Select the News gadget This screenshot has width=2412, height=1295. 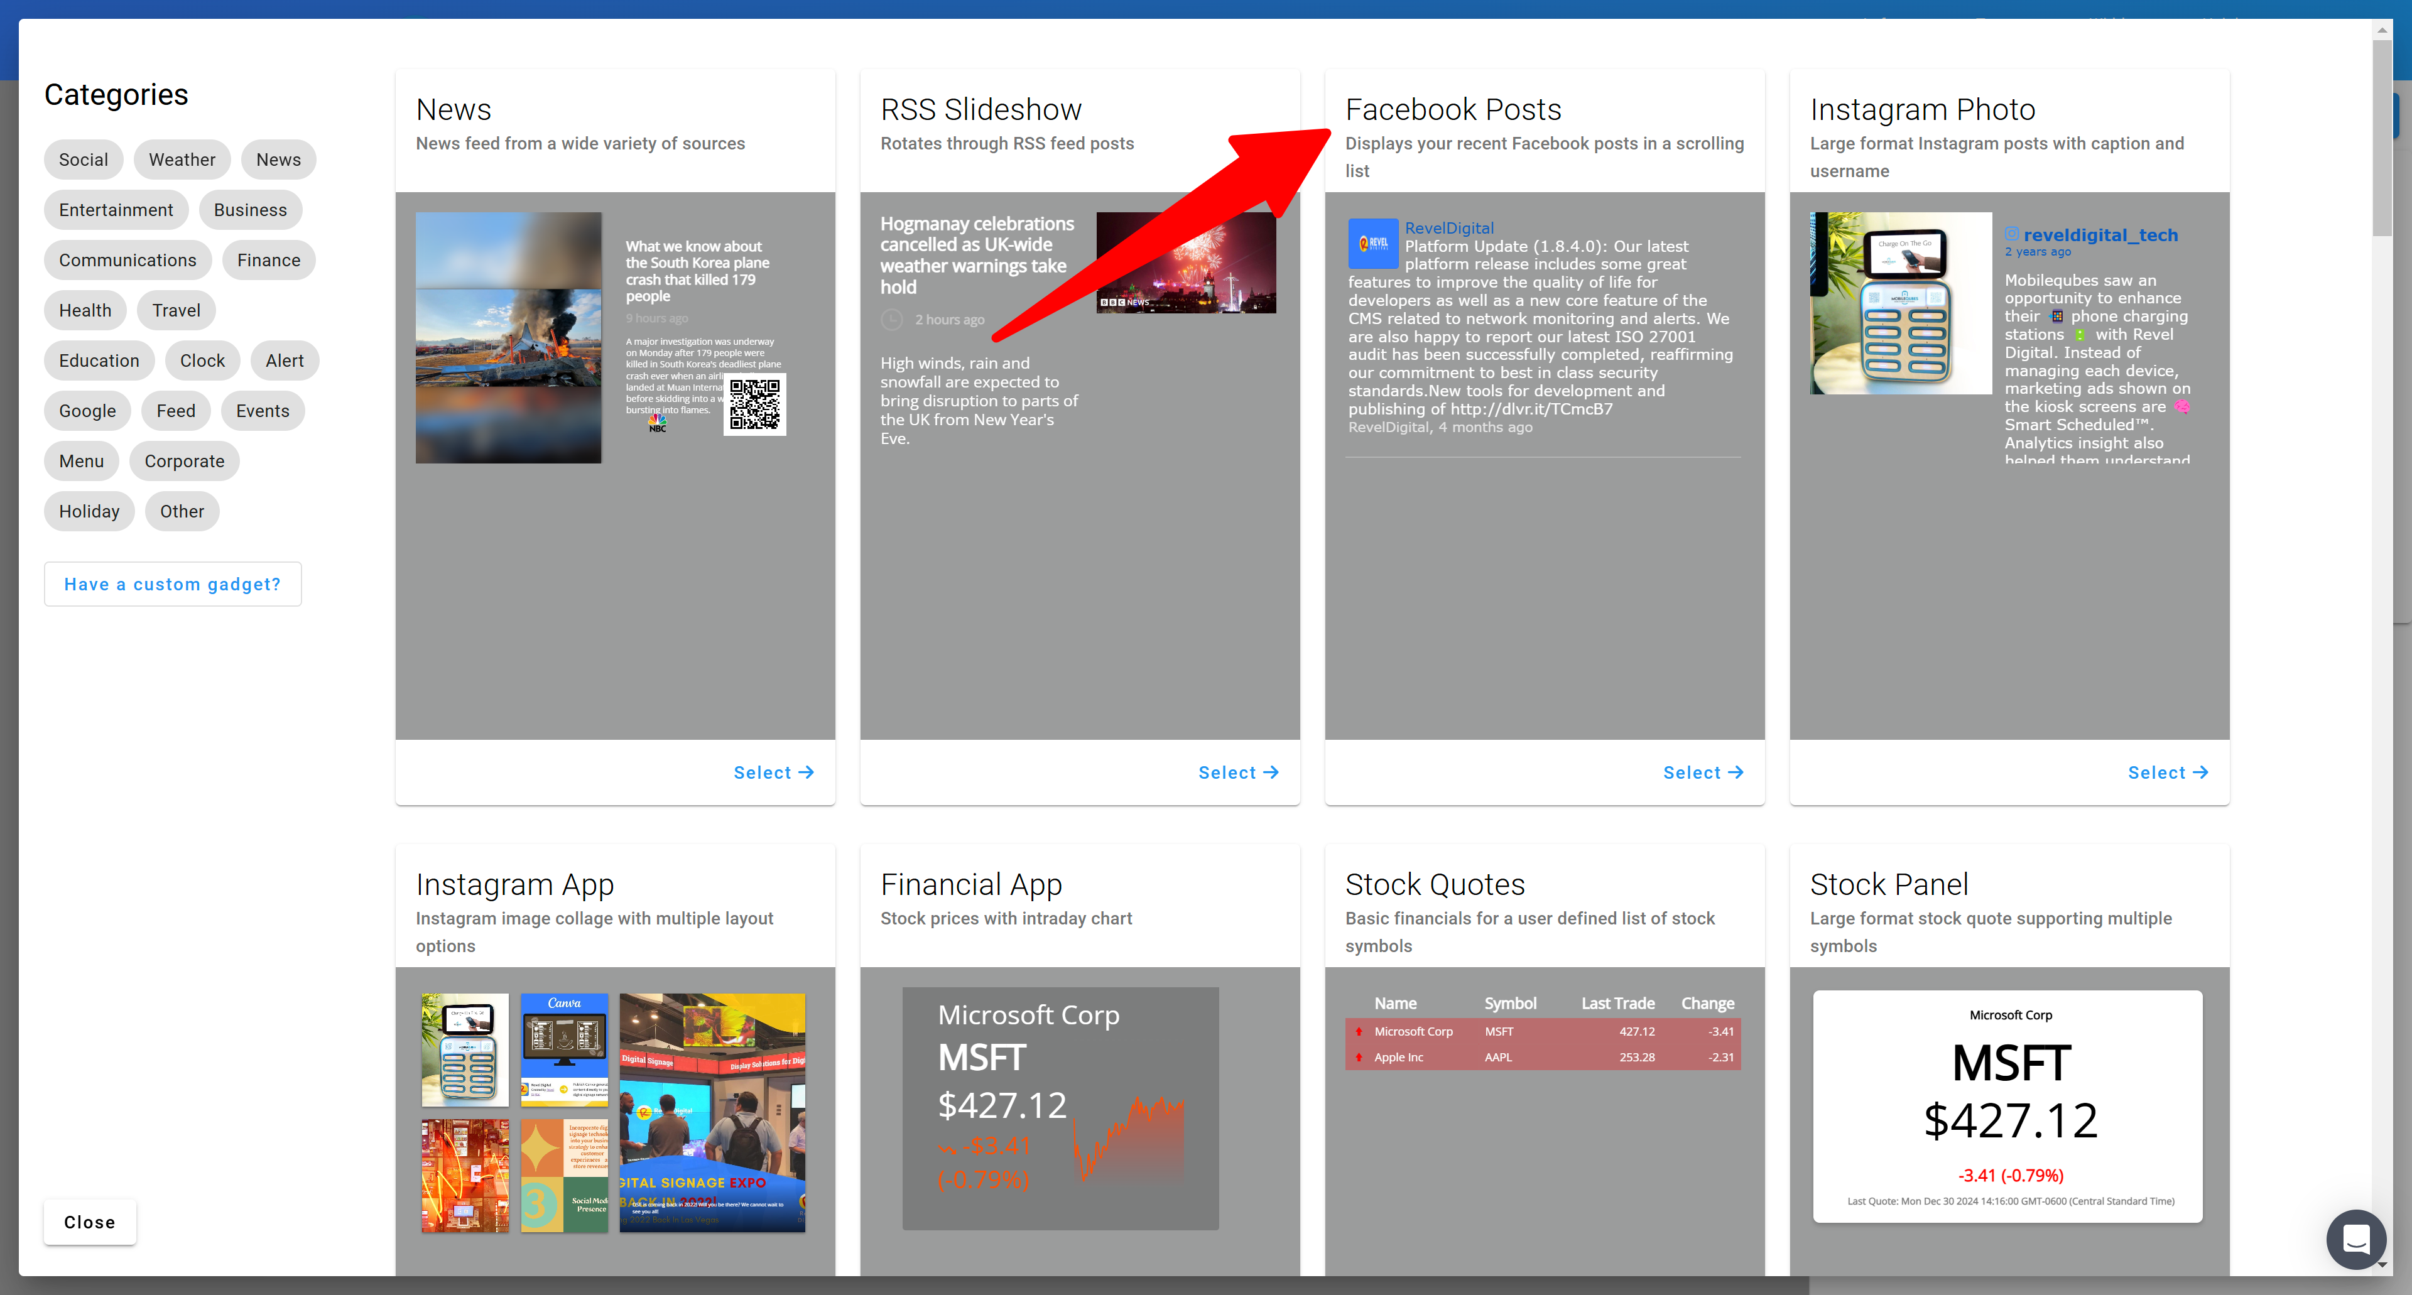(x=773, y=772)
